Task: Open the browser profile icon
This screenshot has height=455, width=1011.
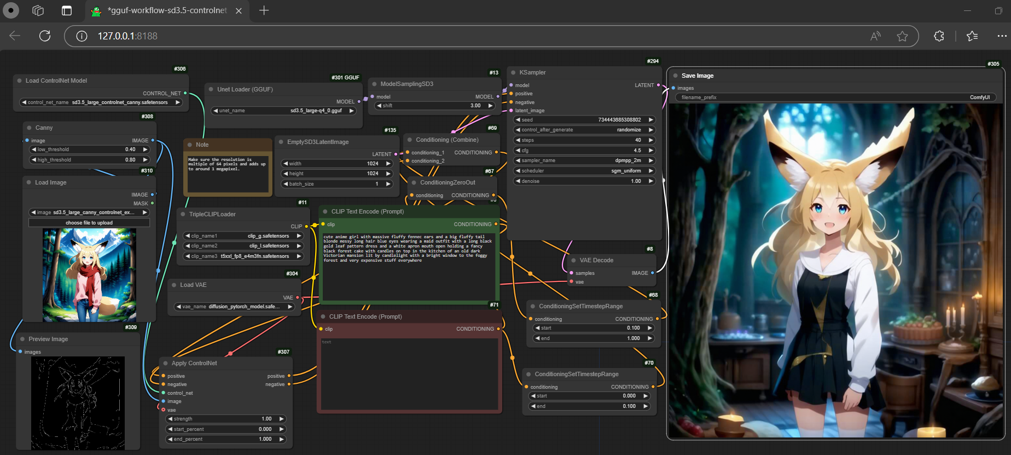Action: pos(10,10)
